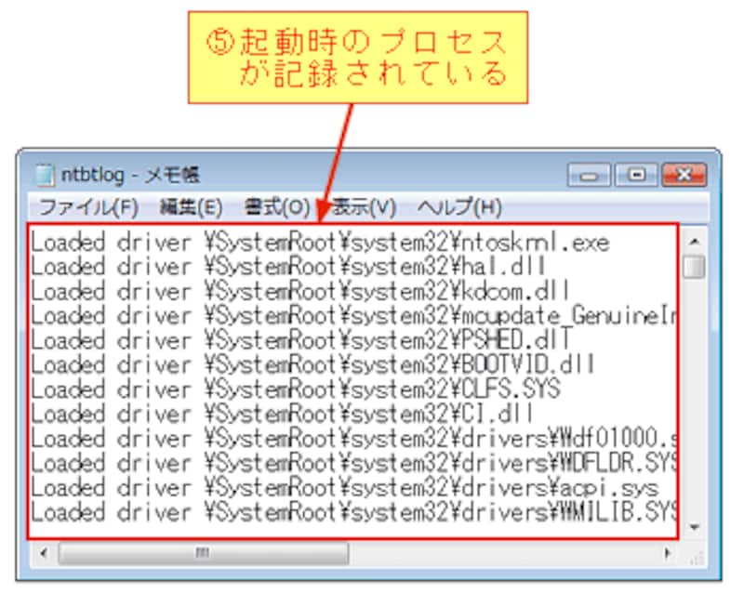Minimize the ntbtlog Notepad window
Image resolution: width=744 pixels, height=607 pixels.
click(589, 175)
